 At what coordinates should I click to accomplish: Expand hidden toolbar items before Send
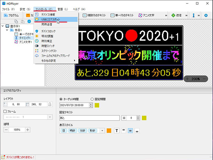tap(166, 15)
